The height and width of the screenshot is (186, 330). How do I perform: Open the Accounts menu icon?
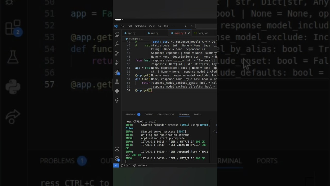tap(117, 149)
